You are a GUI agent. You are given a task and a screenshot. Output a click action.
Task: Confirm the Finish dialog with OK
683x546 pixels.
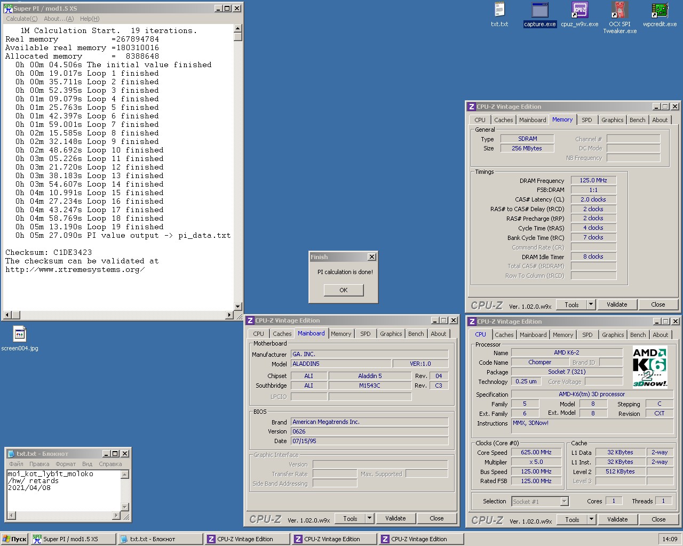point(344,290)
